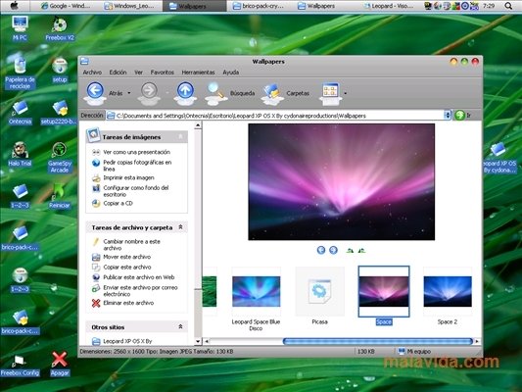522x392 pixels.
Task: Collapse Otros sitios panel
Action: 180,326
